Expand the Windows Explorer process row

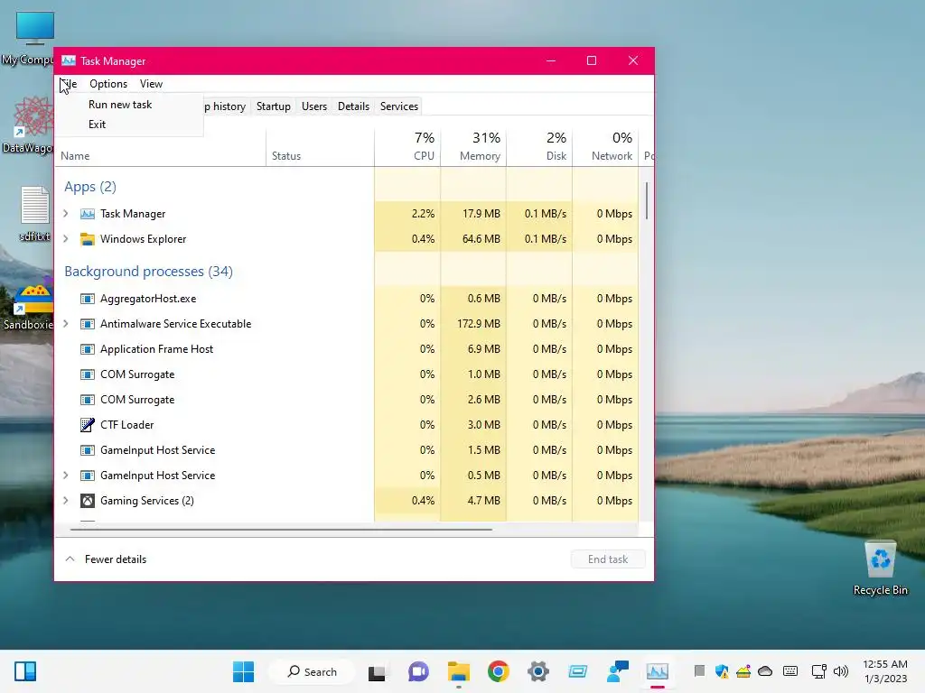[x=66, y=239]
